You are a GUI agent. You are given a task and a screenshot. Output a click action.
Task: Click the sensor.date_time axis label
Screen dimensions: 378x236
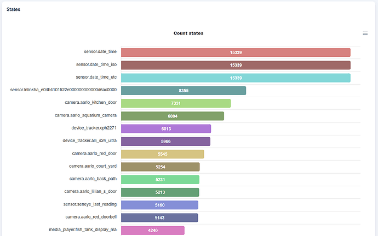coord(100,52)
